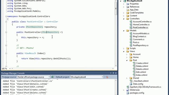Select Create.cshtml file icon
The width and height of the screenshot is (169, 95).
coord(134,63)
